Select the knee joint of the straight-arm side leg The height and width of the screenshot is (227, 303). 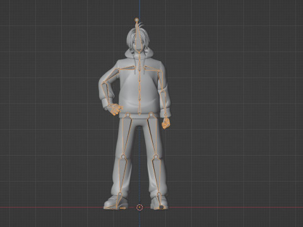click(x=156, y=156)
